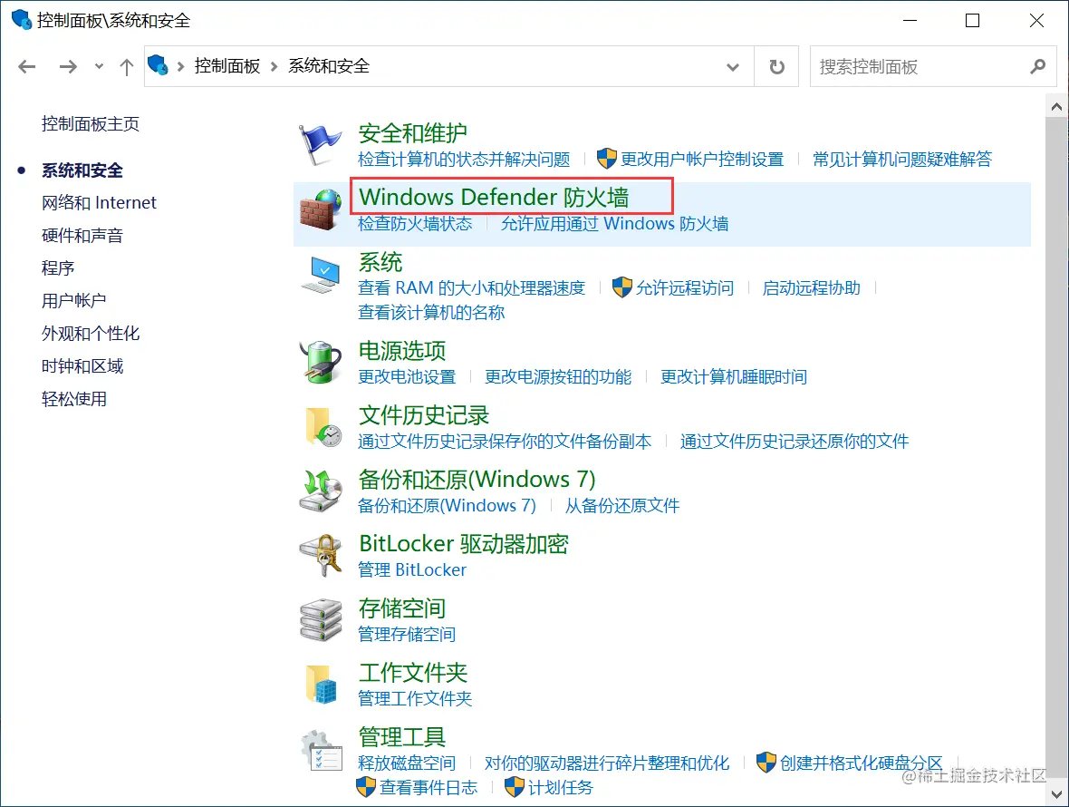1069x807 pixels.
Task: Open 管理存储空间 link
Action: click(407, 635)
